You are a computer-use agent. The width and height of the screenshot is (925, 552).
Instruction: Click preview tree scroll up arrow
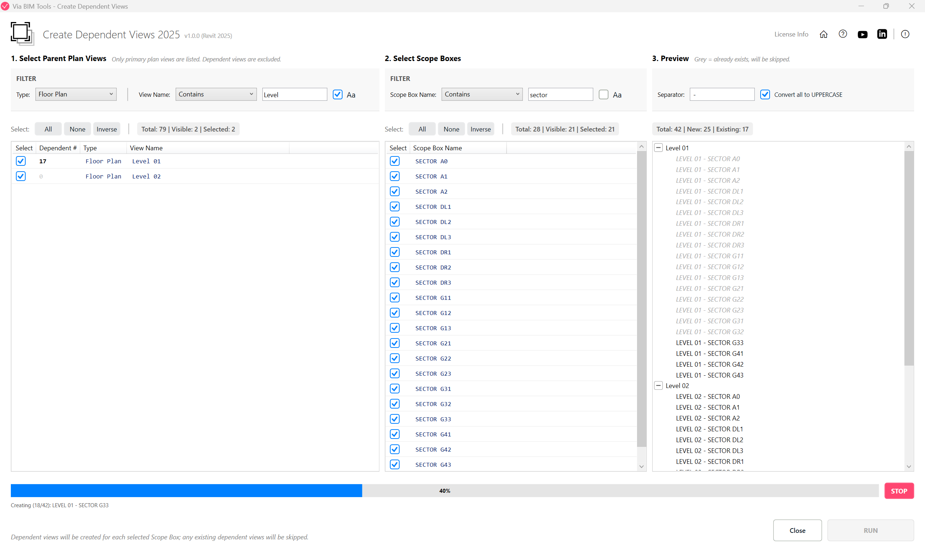pos(909,147)
